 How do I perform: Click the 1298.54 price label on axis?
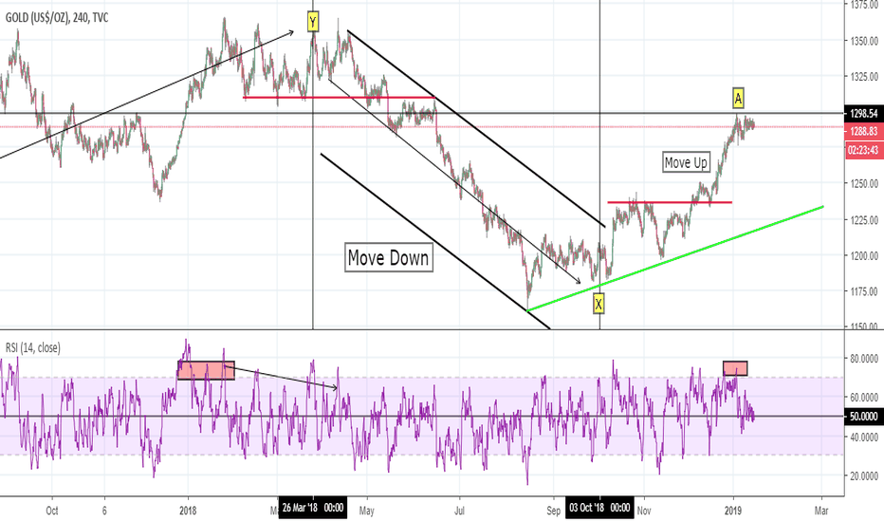click(x=864, y=114)
